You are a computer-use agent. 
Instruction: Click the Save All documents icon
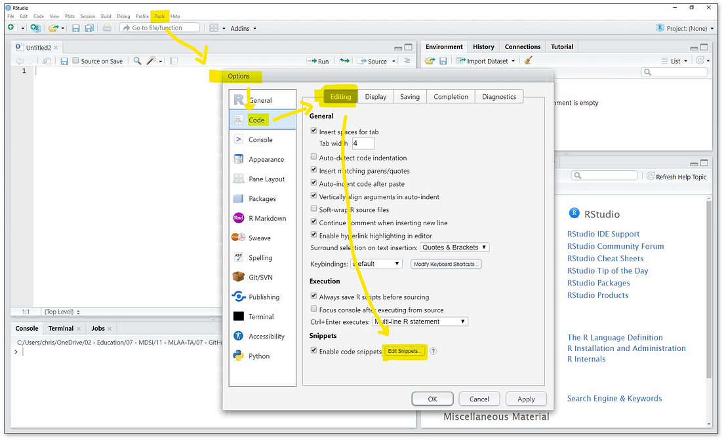[89, 28]
